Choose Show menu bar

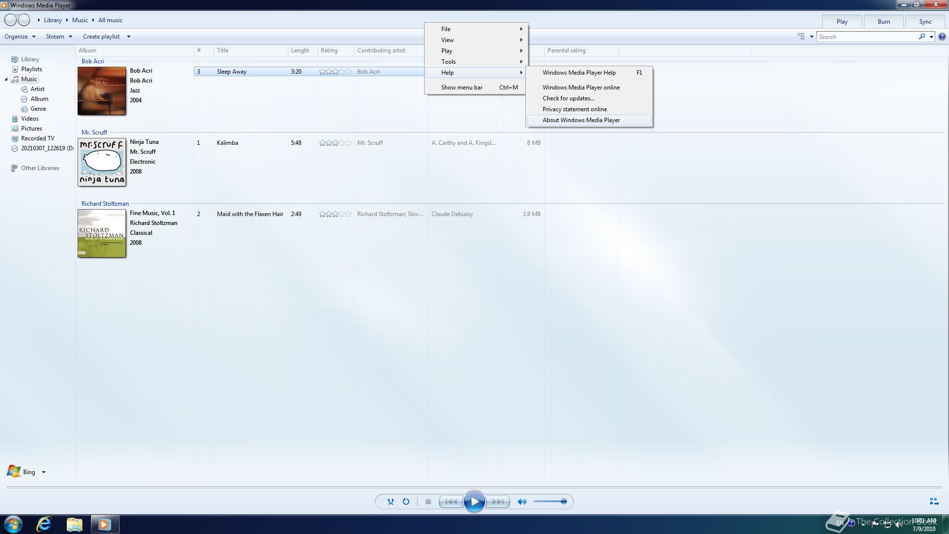pyautogui.click(x=476, y=88)
